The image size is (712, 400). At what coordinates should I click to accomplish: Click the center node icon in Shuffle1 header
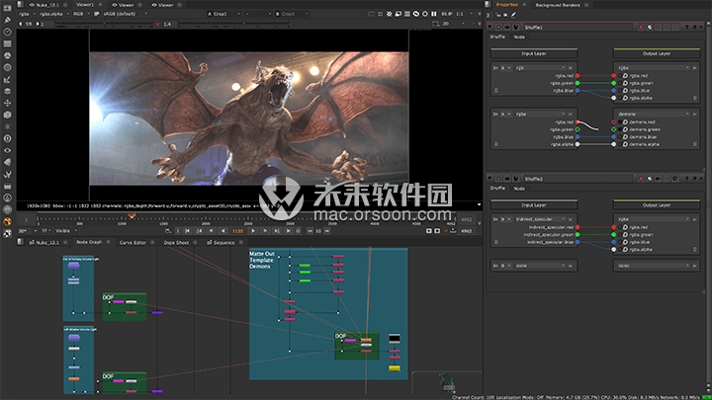pyautogui.click(x=498, y=28)
